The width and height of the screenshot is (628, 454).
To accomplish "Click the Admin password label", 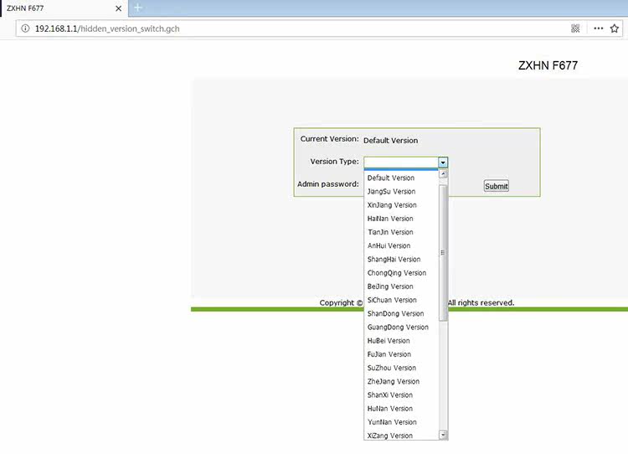I will 328,184.
